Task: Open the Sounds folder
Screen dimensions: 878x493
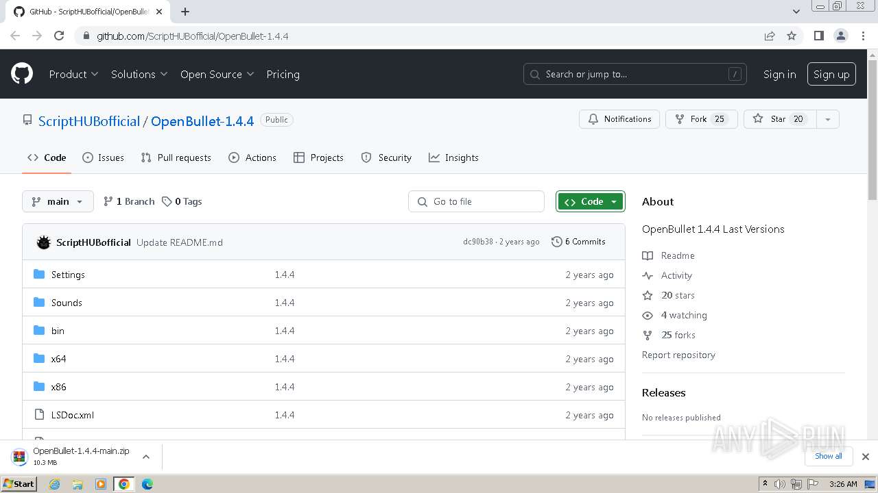Action: click(x=67, y=303)
